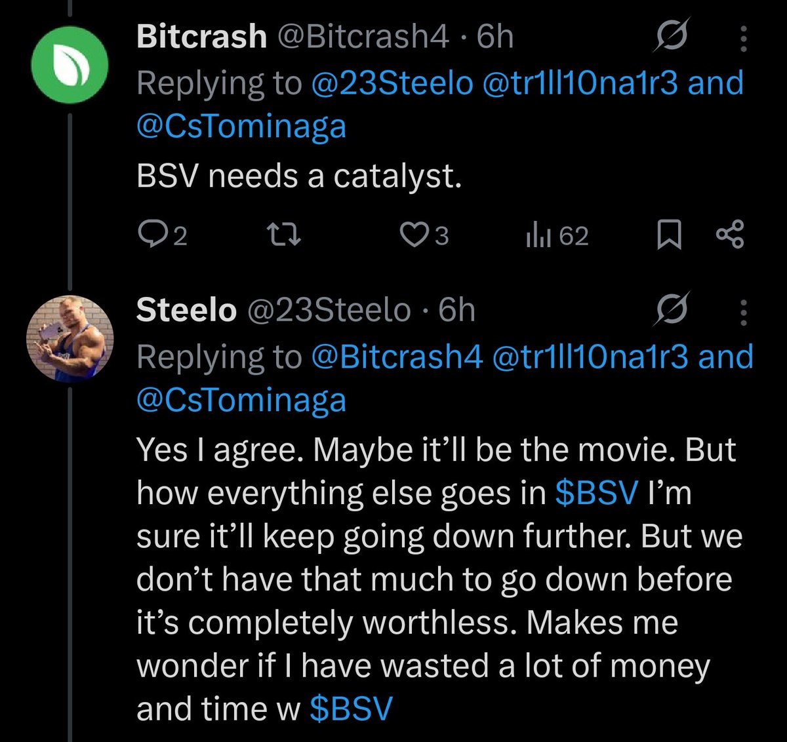Open @Bitcrash4 mention in Steelo's reply line
This screenshot has height=742, width=787.
point(397,357)
